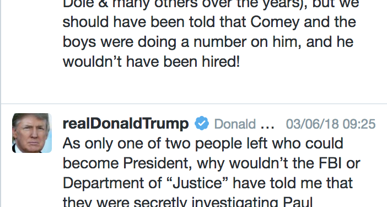
Task: Click the left column border edge
Action: [1, 104]
